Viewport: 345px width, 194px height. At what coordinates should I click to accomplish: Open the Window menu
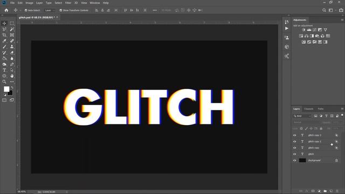click(95, 3)
